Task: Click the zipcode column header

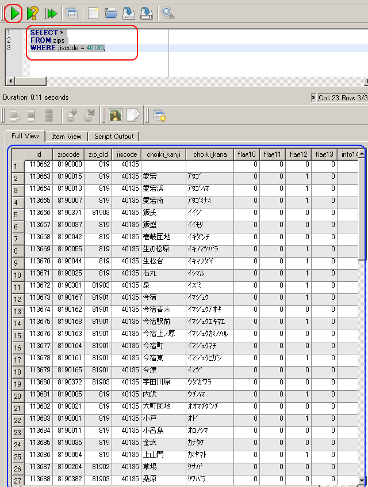Action: tap(68, 154)
